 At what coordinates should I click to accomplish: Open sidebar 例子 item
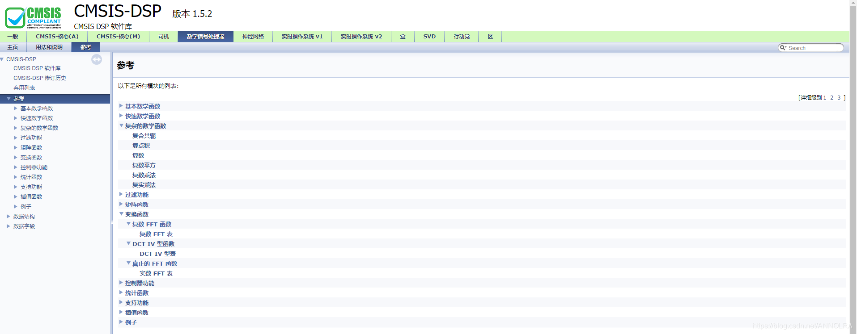(x=26, y=207)
